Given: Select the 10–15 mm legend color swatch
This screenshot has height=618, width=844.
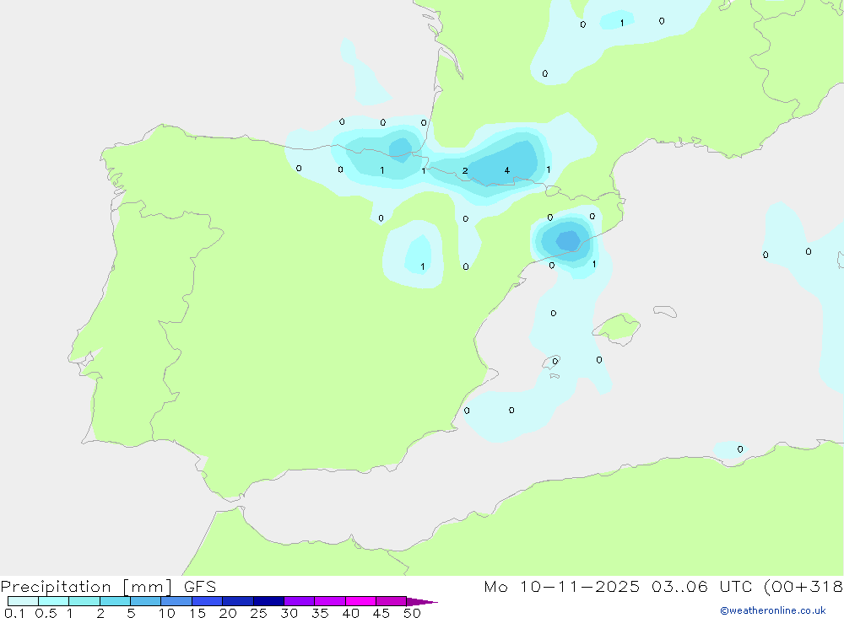Looking at the screenshot, I should [x=176, y=601].
